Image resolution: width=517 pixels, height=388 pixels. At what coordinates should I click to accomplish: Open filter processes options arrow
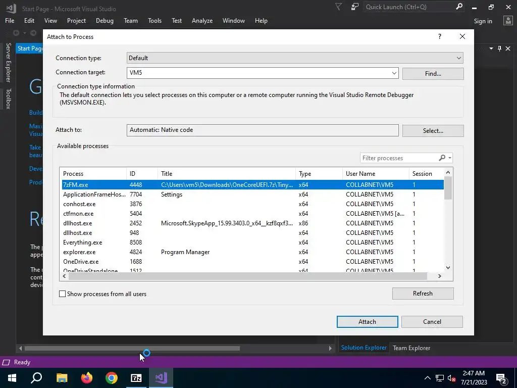(450, 158)
